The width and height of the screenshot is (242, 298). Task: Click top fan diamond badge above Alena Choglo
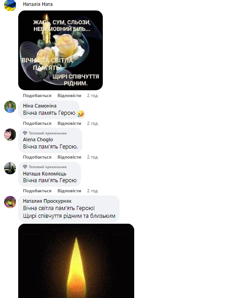[x=25, y=133]
